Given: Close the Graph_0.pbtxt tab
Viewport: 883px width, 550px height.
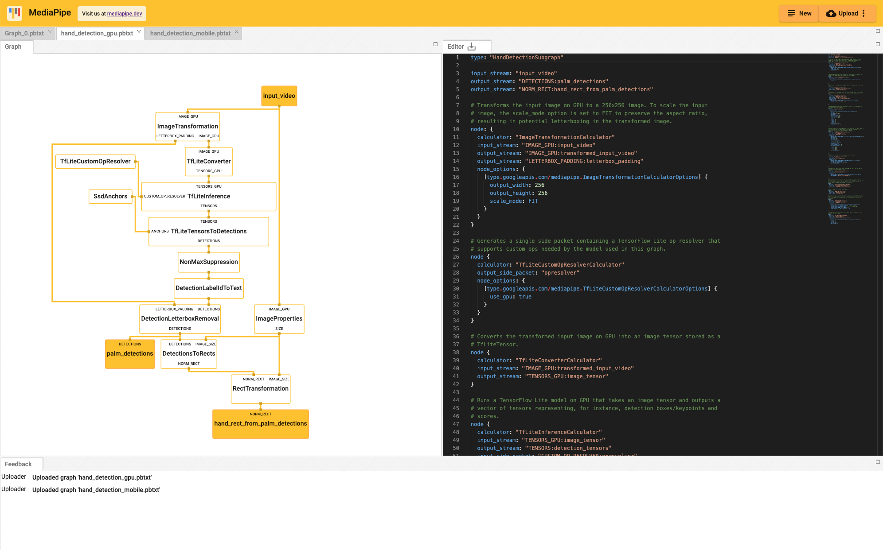Looking at the screenshot, I should coord(50,34).
